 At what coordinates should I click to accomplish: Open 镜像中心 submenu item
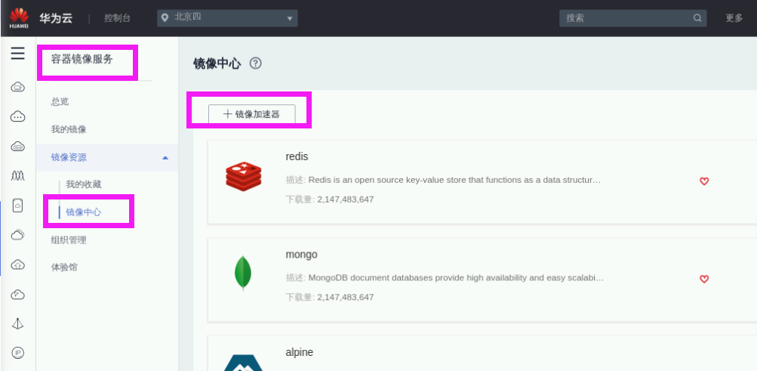(x=84, y=212)
